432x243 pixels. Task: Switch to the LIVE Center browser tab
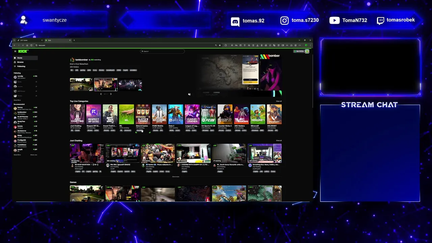(x=30, y=40)
